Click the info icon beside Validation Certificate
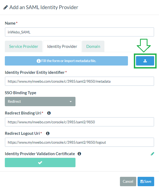Image resolution: width=159 pixels, height=191 pixels. click(x=79, y=154)
